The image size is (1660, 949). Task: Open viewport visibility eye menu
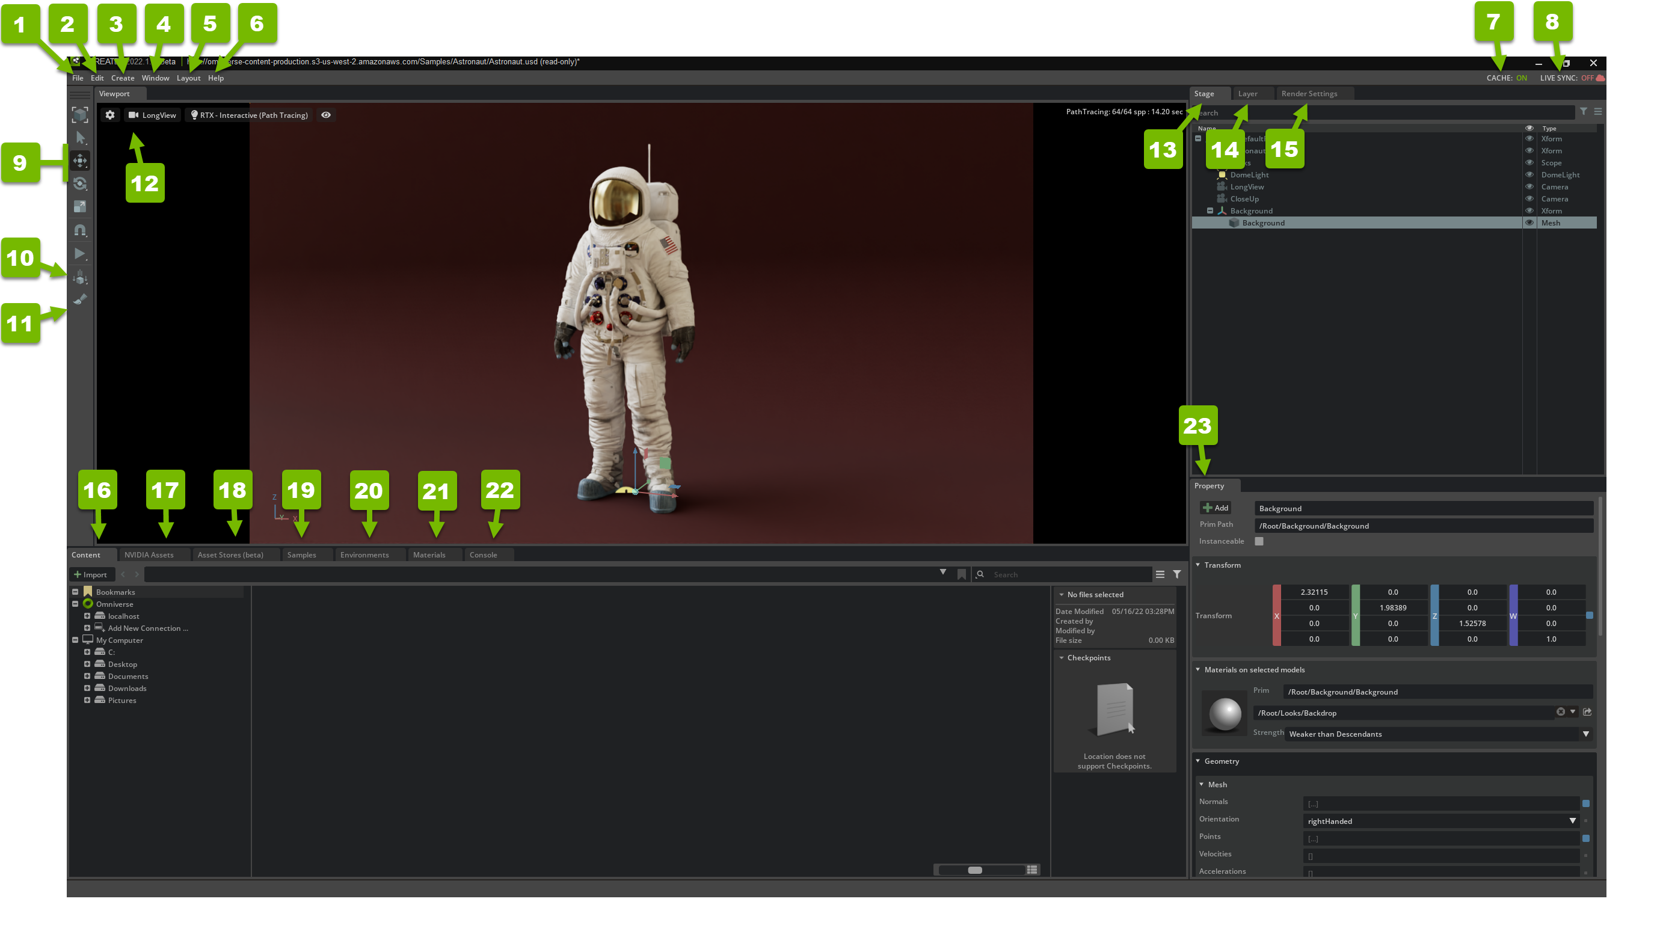(x=326, y=115)
